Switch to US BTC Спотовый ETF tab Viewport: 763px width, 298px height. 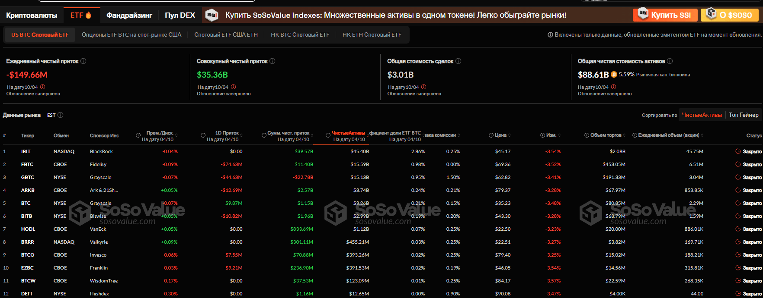(40, 35)
